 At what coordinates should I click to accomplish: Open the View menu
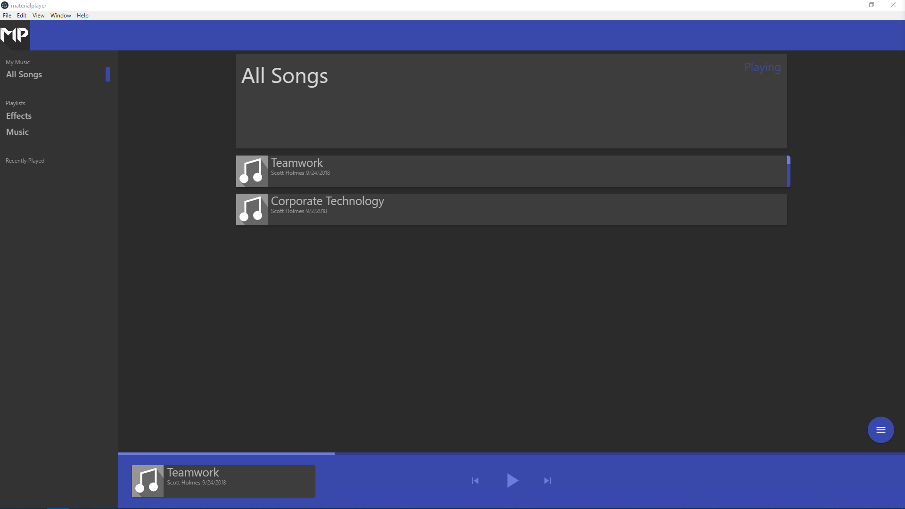[38, 16]
